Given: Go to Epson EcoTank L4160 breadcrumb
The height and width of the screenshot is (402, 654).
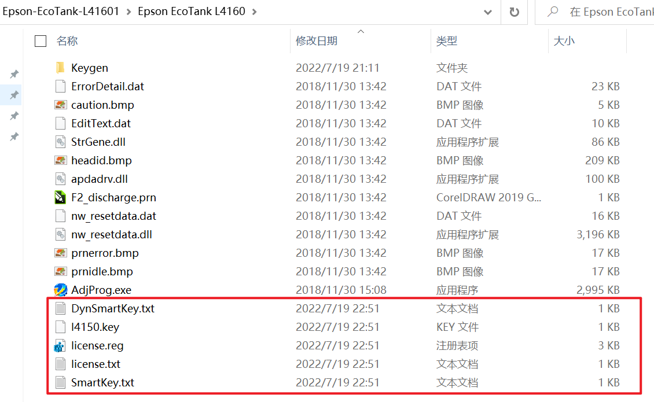Looking at the screenshot, I should click(192, 11).
